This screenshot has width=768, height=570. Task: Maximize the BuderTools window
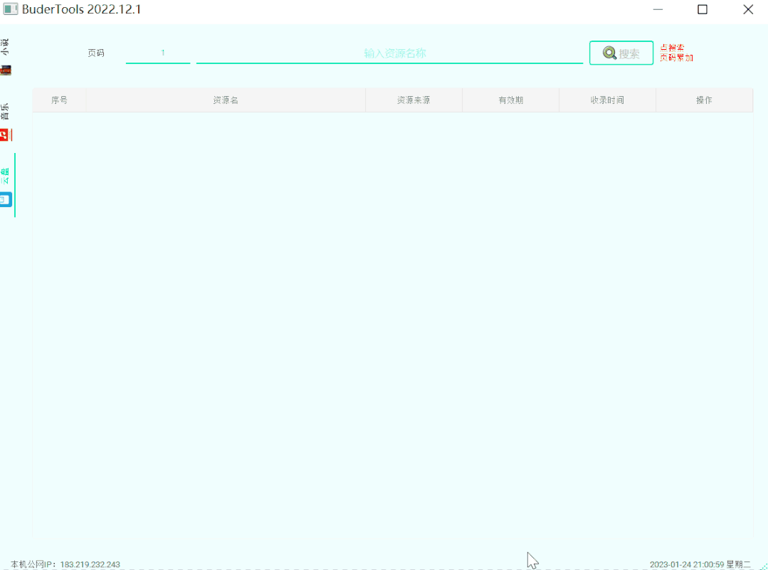coord(703,9)
